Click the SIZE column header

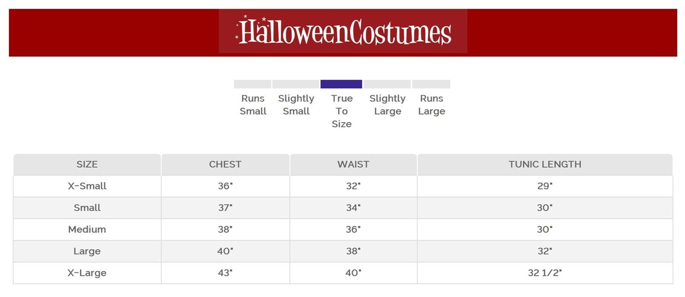point(87,164)
